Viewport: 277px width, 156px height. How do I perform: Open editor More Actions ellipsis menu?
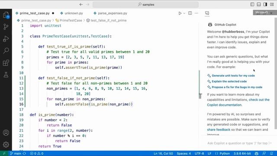(196, 13)
